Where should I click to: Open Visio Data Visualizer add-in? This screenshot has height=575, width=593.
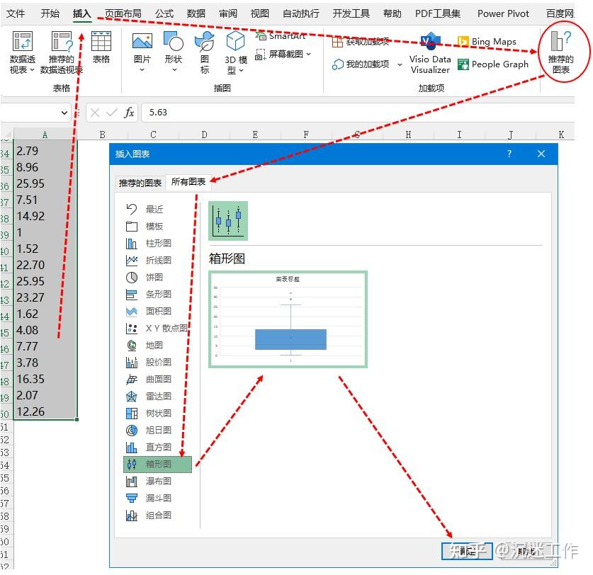tap(430, 53)
